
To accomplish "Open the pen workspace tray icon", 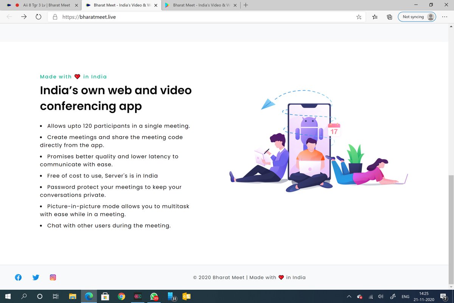I will point(393,297).
